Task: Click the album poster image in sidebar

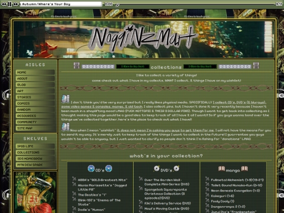Action: click(x=35, y=192)
